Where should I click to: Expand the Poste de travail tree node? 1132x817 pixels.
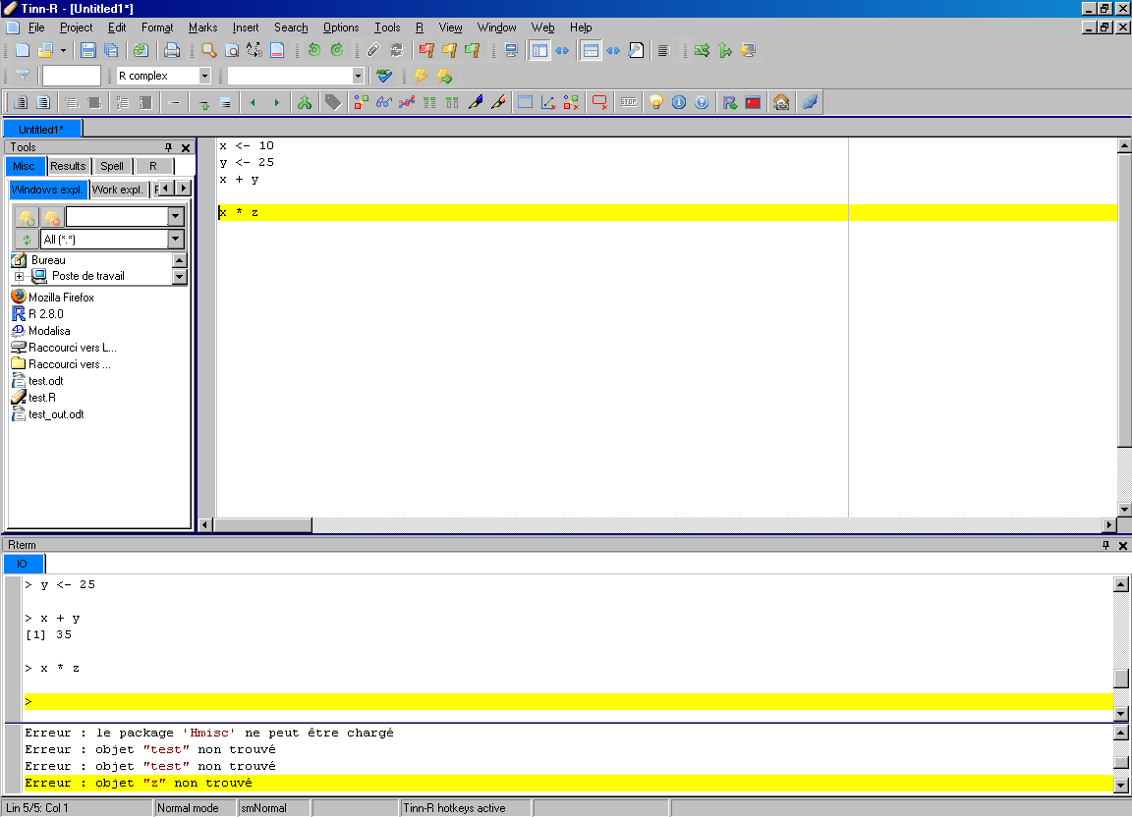click(19, 277)
